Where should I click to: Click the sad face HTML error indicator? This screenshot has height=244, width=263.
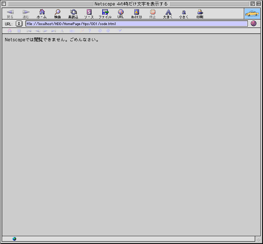coord(253,23)
